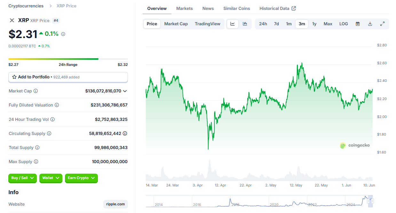The height and width of the screenshot is (213, 396).
Task: Open the Overview tab
Action: click(x=157, y=9)
